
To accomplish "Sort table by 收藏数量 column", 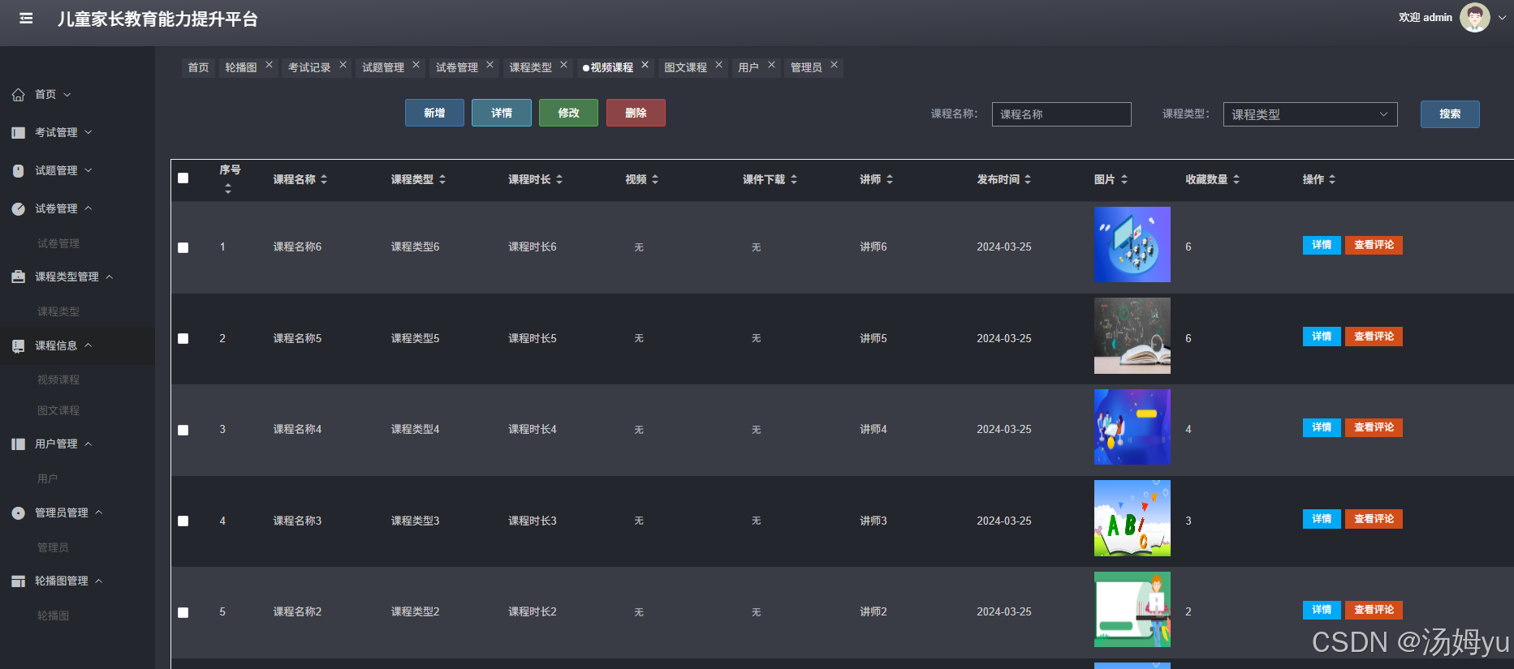I will click(x=1236, y=179).
